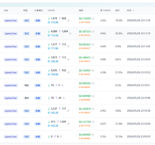
Task: Open cost details icon next to $0.095427
Action: (x=93, y=45)
